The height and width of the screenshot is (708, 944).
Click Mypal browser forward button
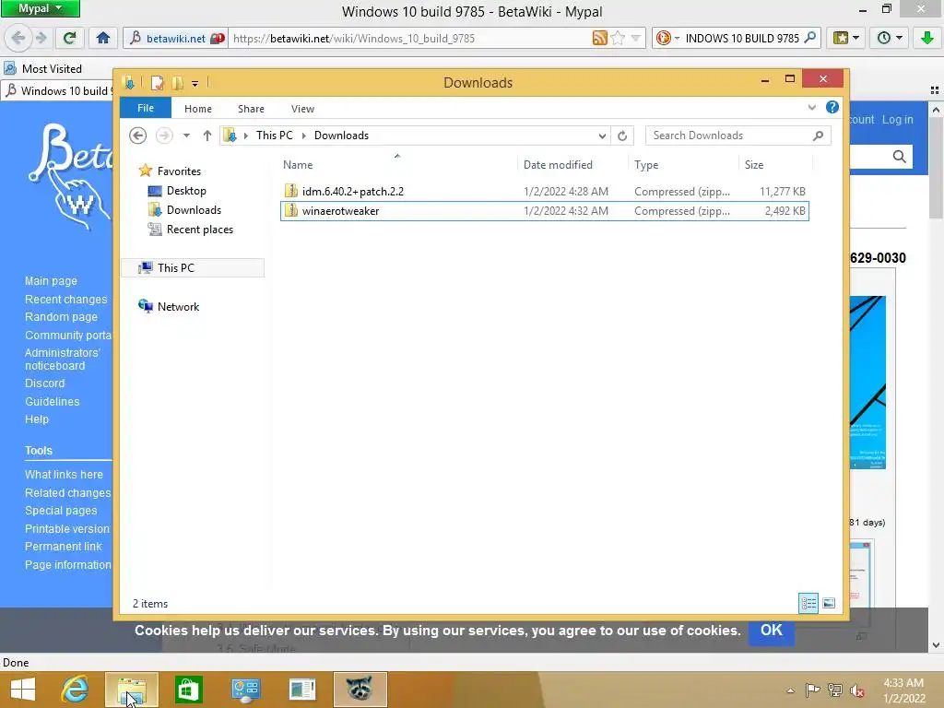41,38
